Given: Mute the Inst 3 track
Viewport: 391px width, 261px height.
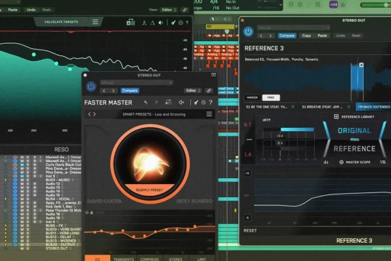Looking at the screenshot, I should tap(22, 176).
